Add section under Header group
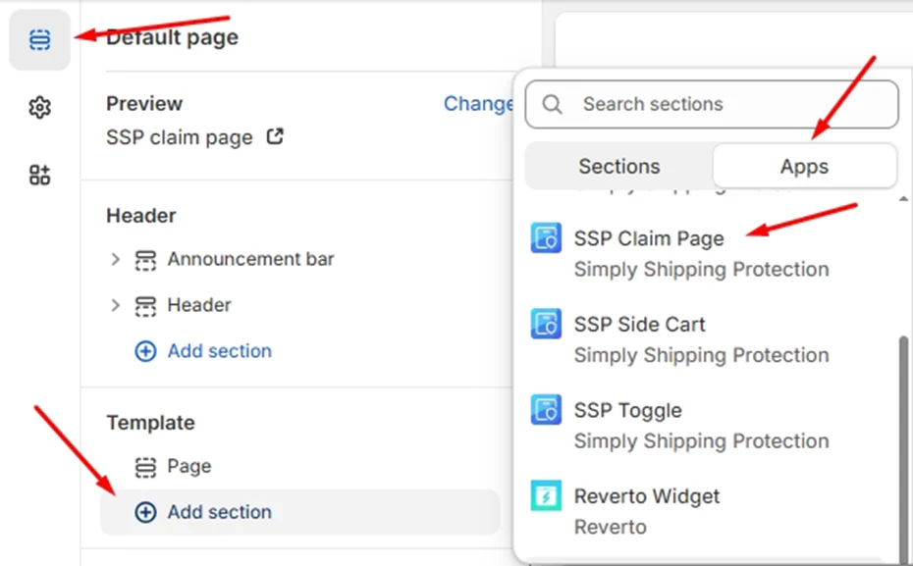The height and width of the screenshot is (566, 913). [x=220, y=351]
